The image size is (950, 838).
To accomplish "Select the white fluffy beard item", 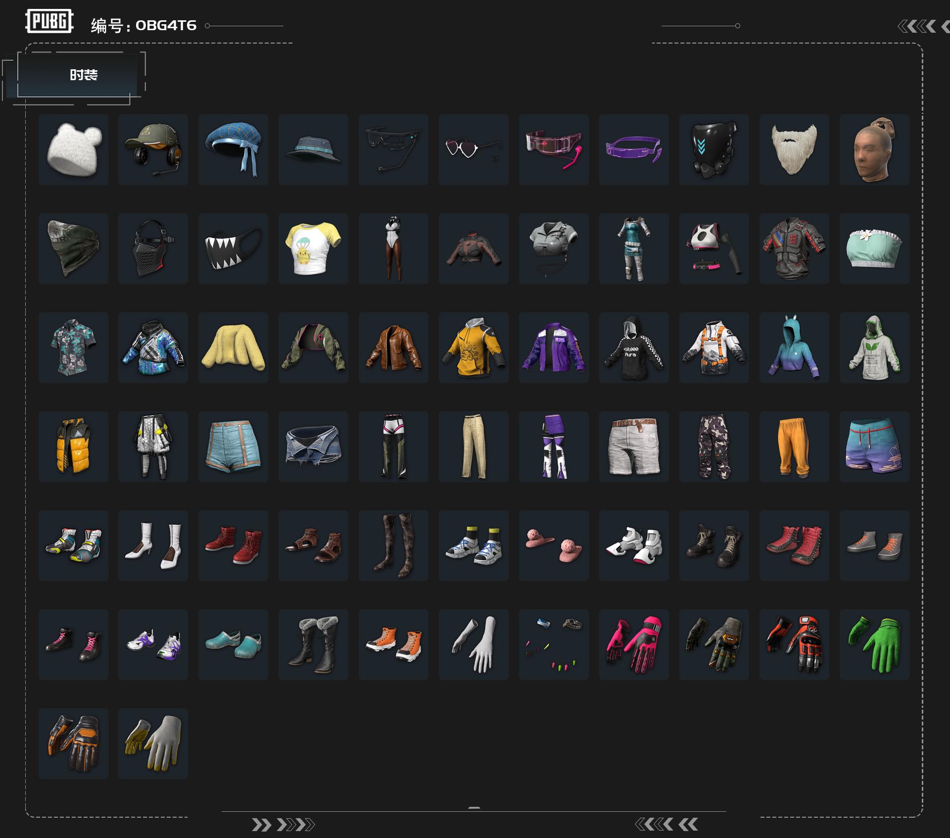I will 794,149.
